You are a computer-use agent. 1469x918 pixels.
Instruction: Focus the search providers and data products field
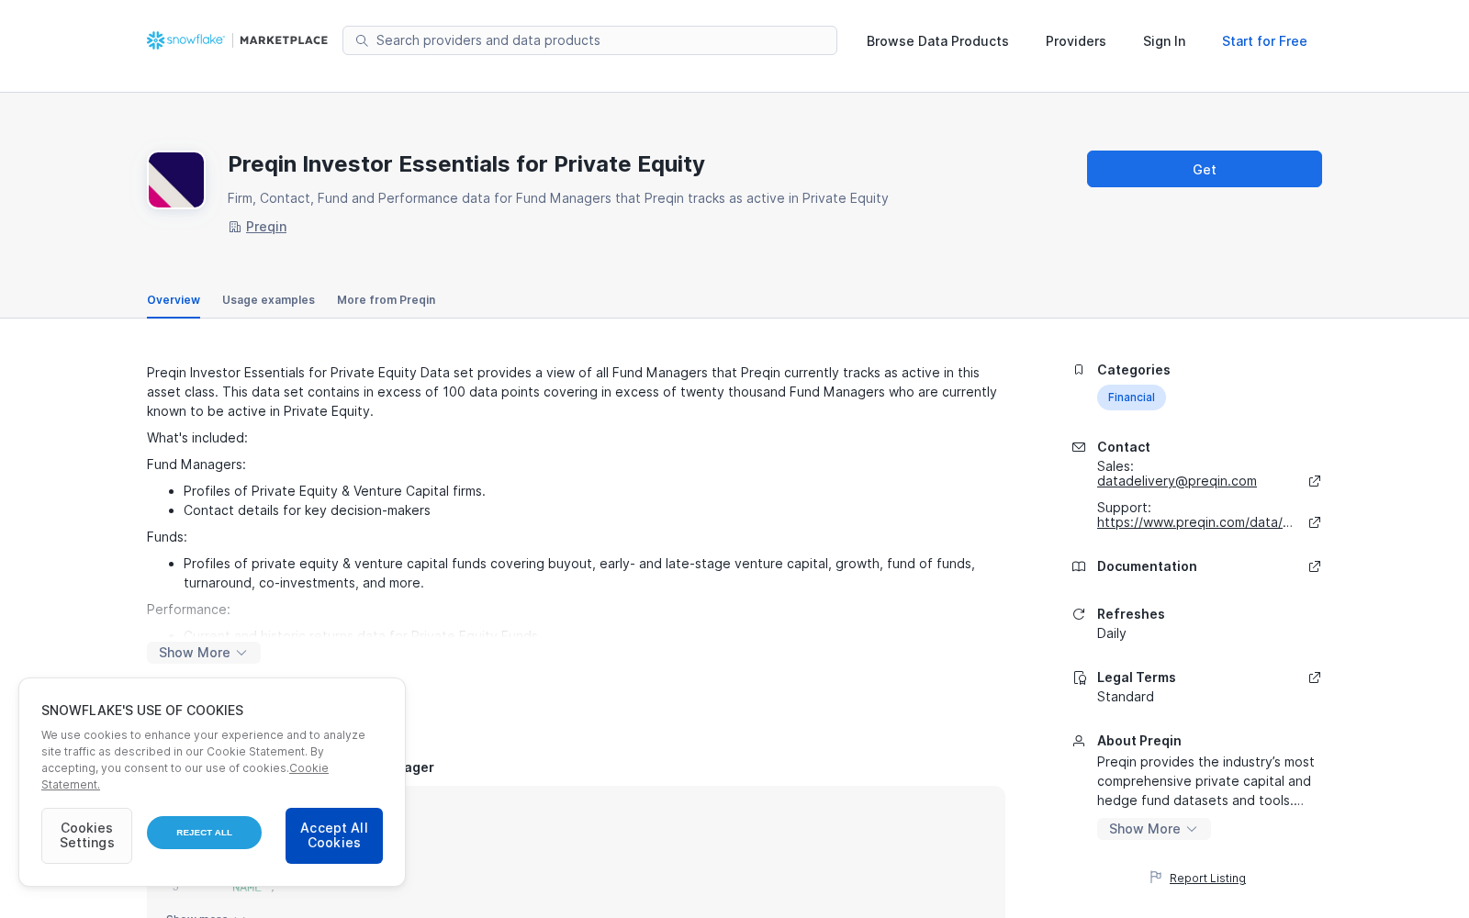(x=589, y=40)
